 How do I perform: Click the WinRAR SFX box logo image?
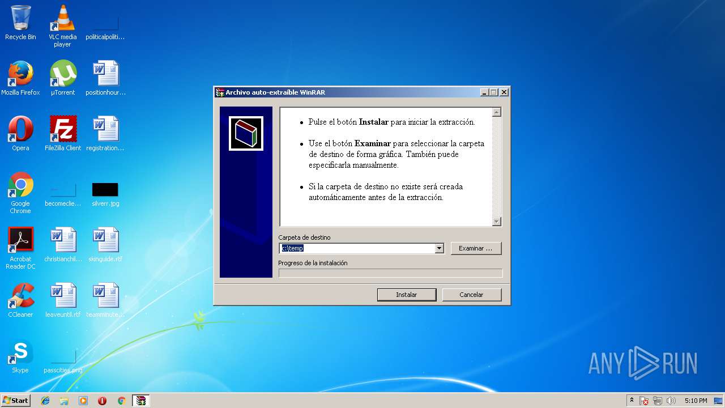tap(246, 134)
